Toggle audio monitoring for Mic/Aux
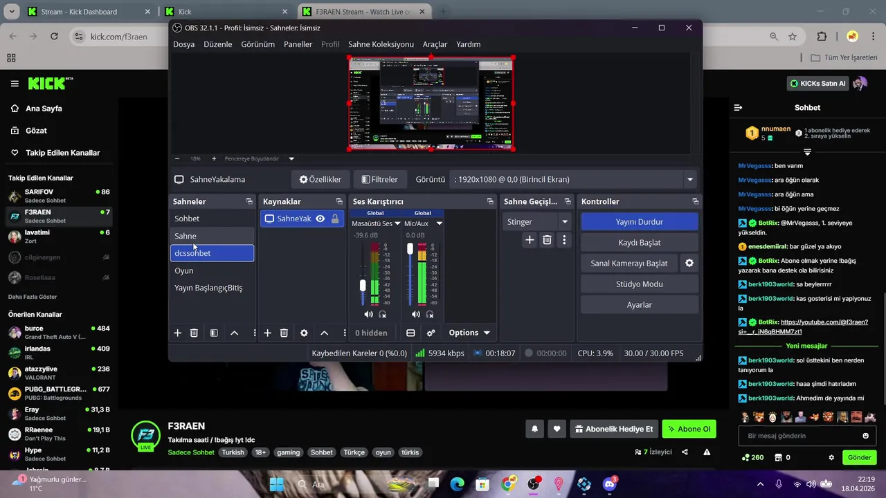This screenshot has width=886, height=498. click(x=430, y=314)
